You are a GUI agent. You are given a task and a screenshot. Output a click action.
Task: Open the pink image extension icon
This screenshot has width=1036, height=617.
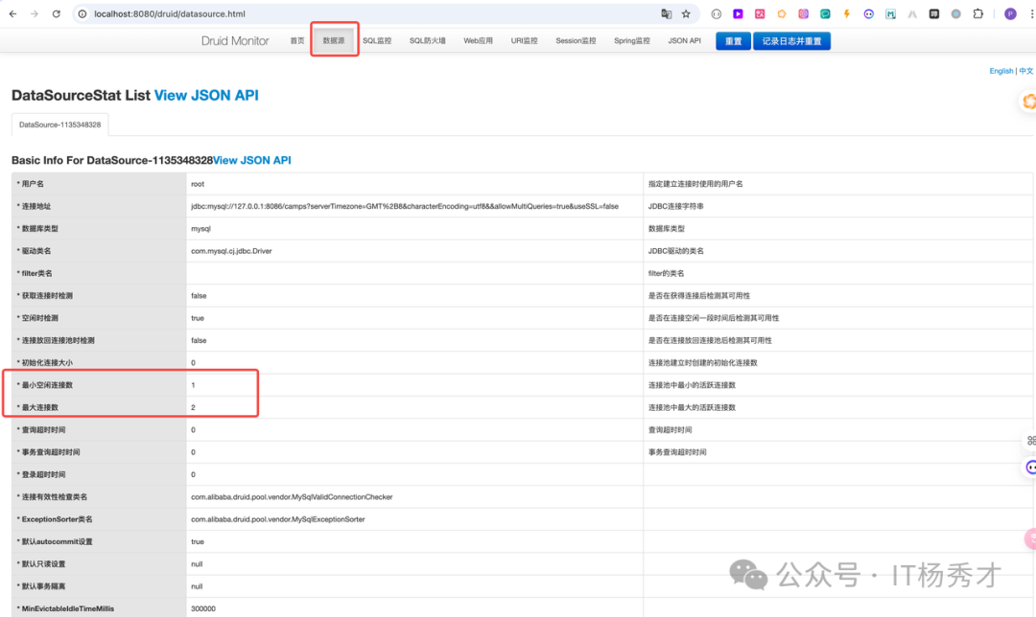tap(760, 13)
